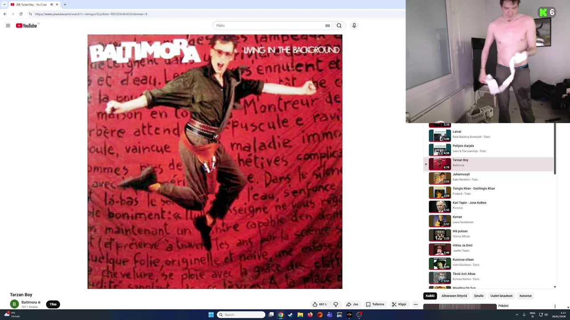The width and height of the screenshot is (570, 320).
Task: Play Kari Tapio - Juna Kulkee item
Action: coord(488,206)
